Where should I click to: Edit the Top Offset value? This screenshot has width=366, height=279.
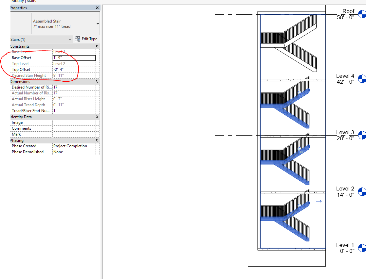[74, 69]
